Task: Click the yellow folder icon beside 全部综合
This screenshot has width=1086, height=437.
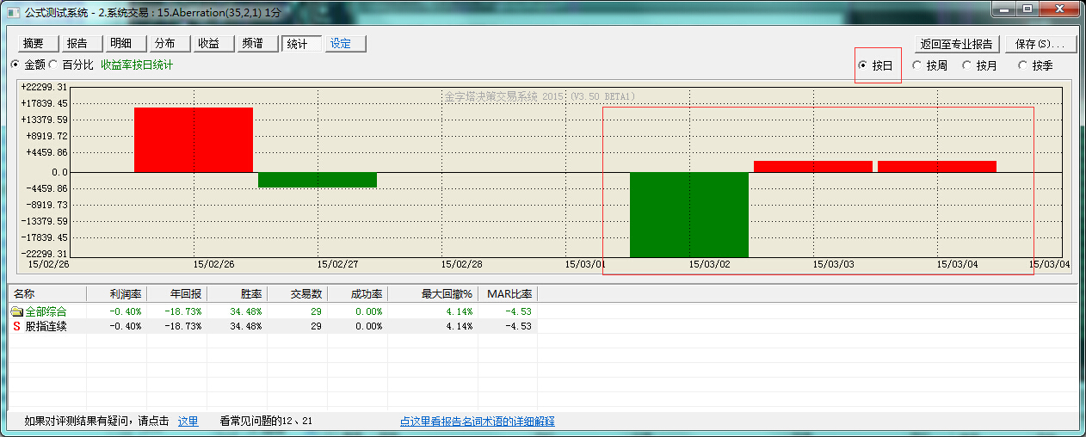Action: point(16,311)
